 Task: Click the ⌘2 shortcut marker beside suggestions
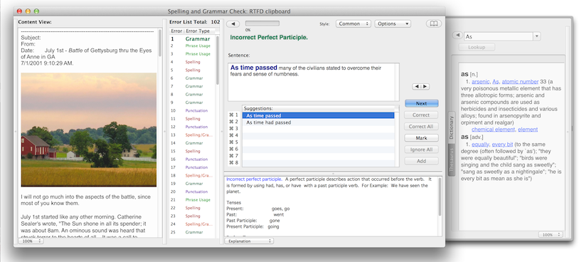(x=234, y=122)
